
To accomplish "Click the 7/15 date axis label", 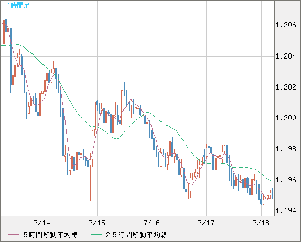I will click(x=97, y=223).
